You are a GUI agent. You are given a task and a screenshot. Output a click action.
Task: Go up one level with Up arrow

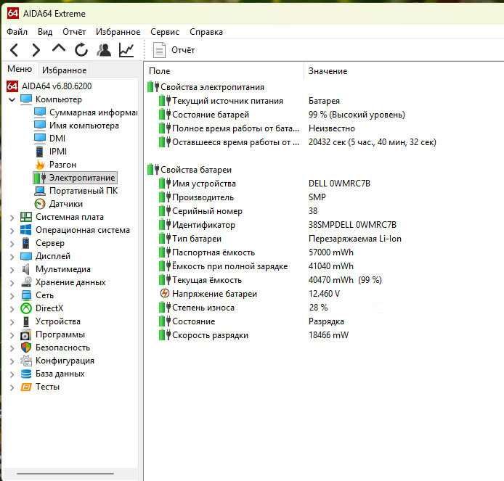(x=59, y=49)
